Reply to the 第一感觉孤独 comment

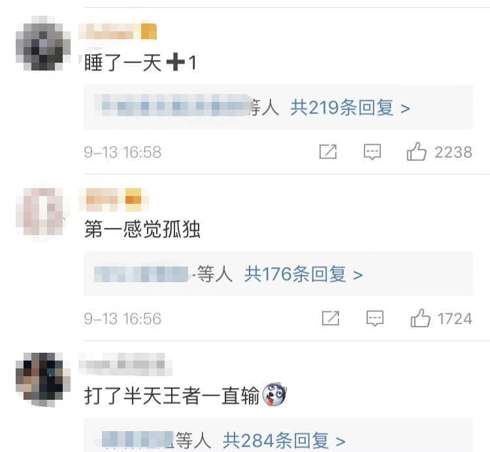click(375, 318)
